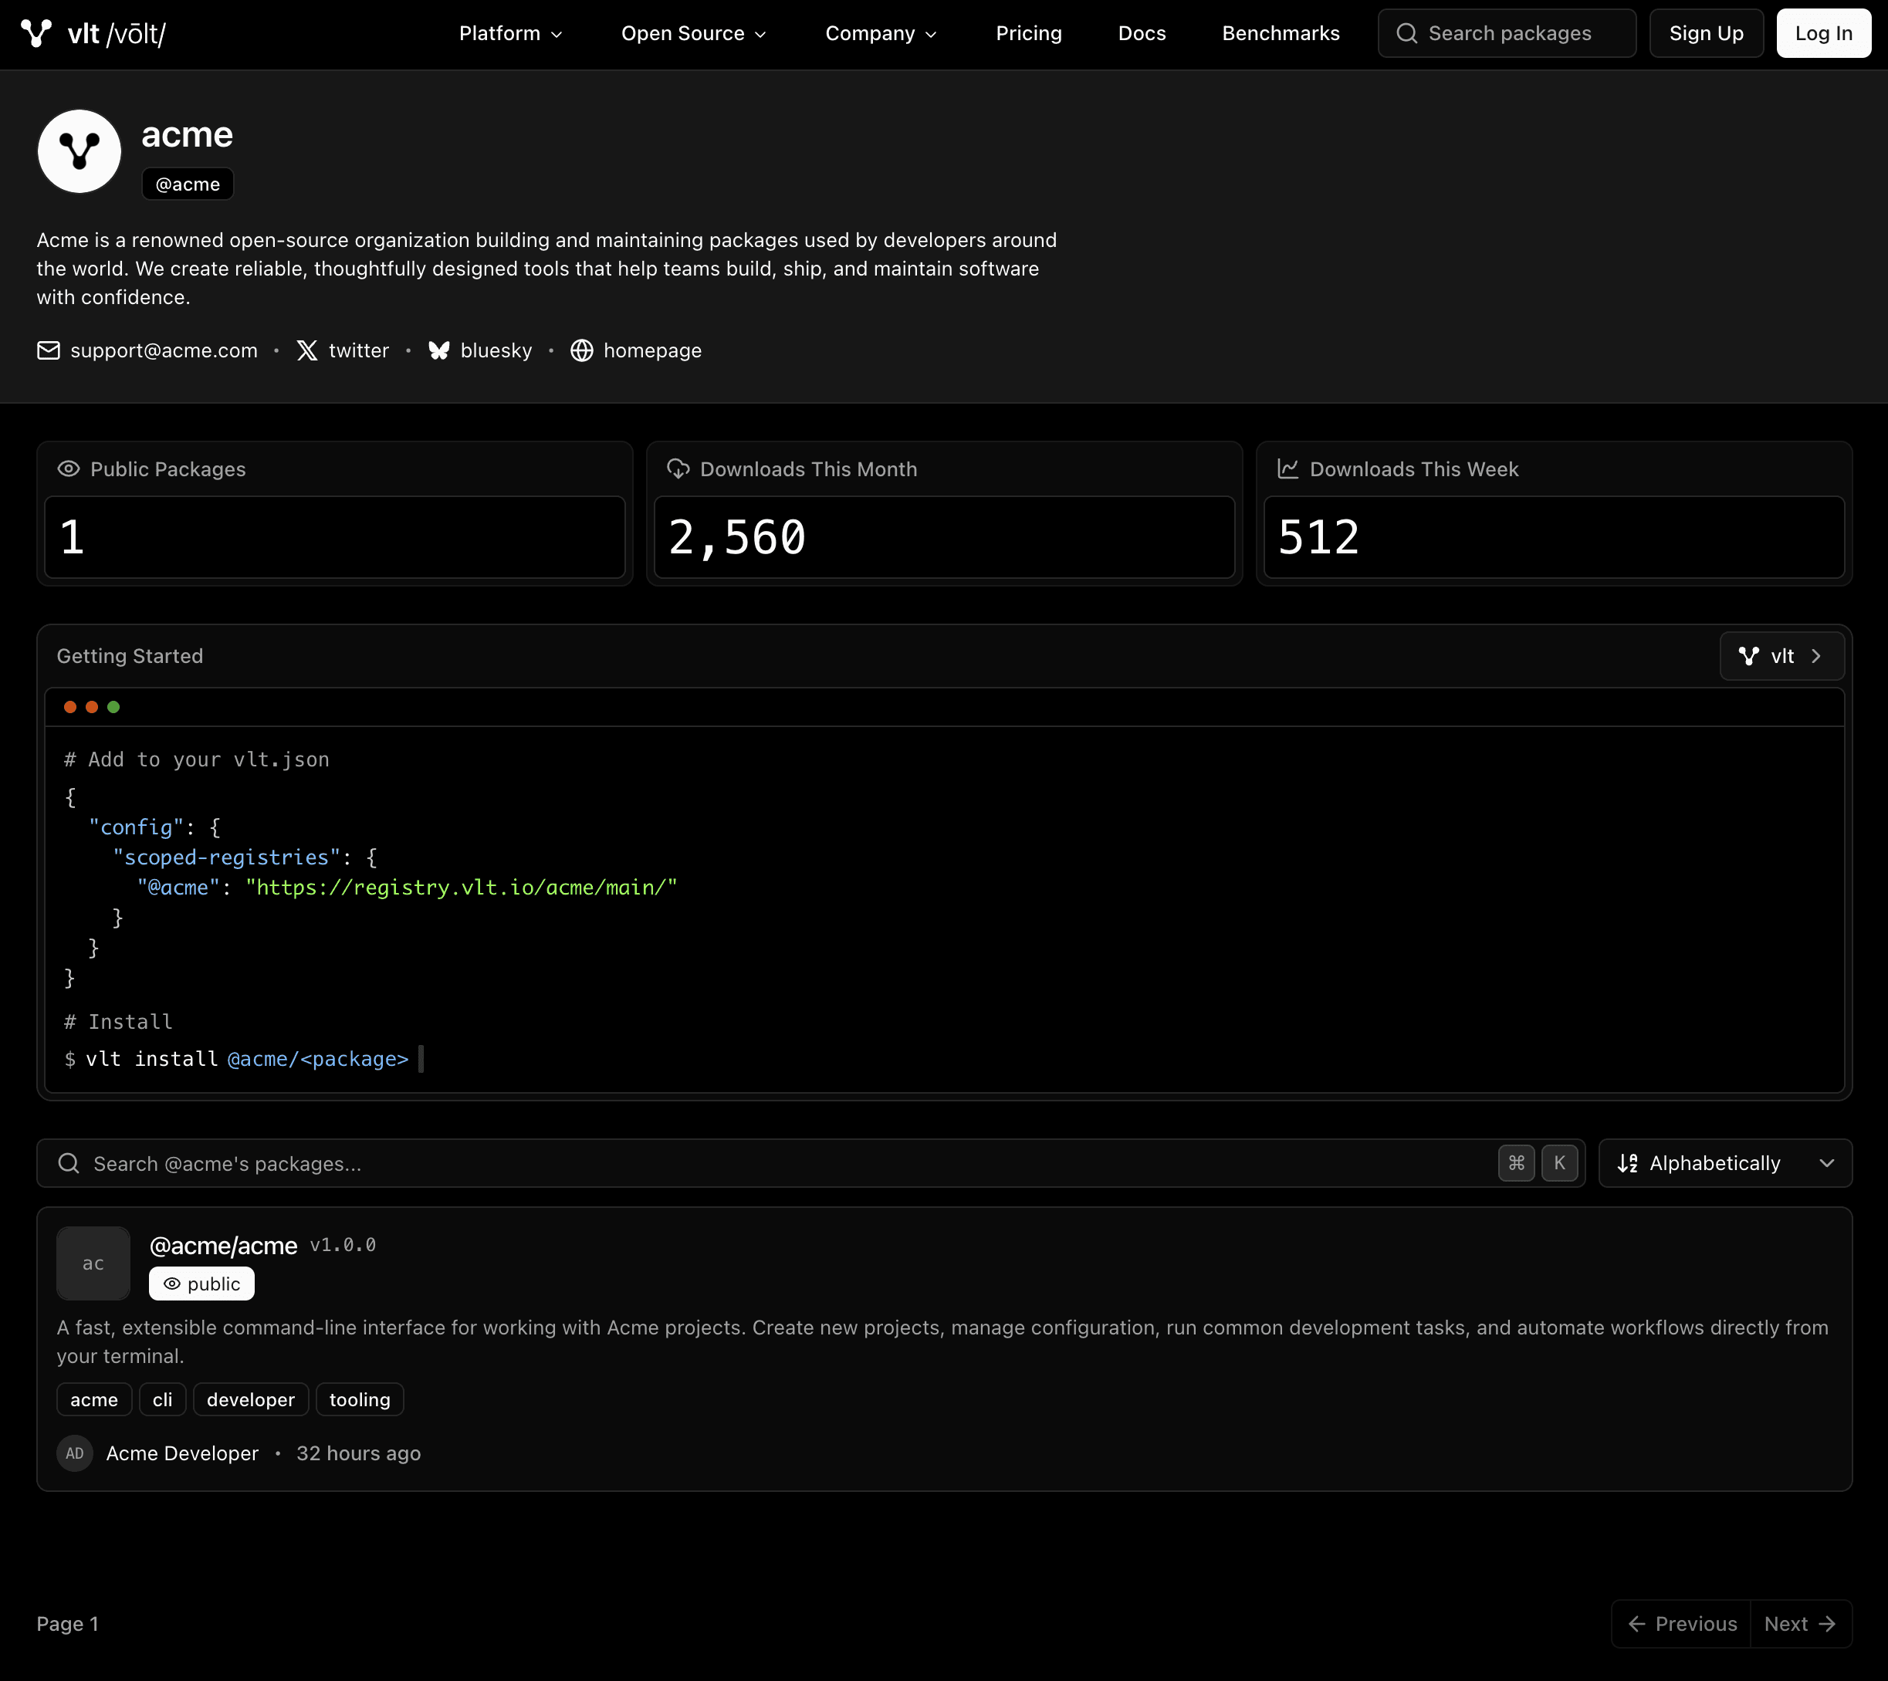Viewport: 1888px width, 1681px height.
Task: Focus the Search @acme's packages field
Action: coord(810,1164)
